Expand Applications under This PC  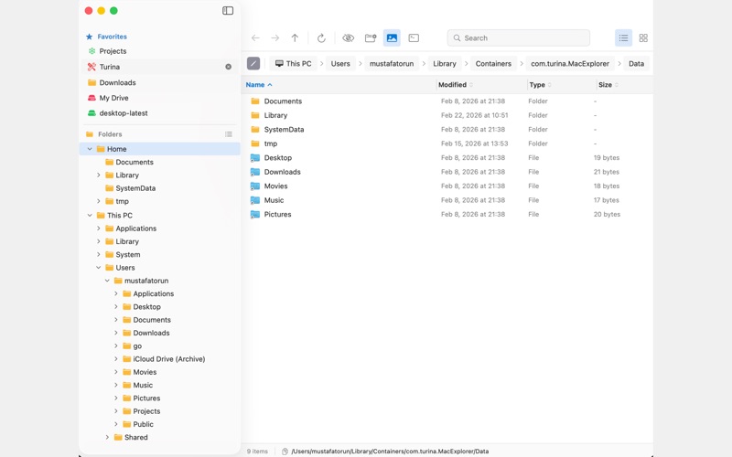(x=99, y=228)
